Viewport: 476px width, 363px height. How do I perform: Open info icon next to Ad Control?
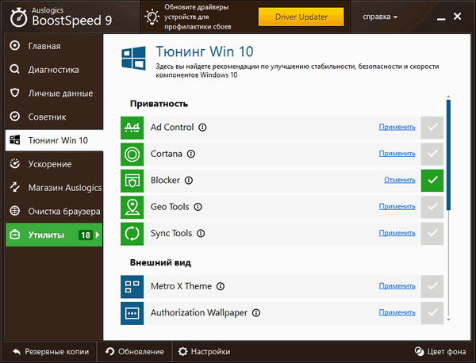[202, 128]
